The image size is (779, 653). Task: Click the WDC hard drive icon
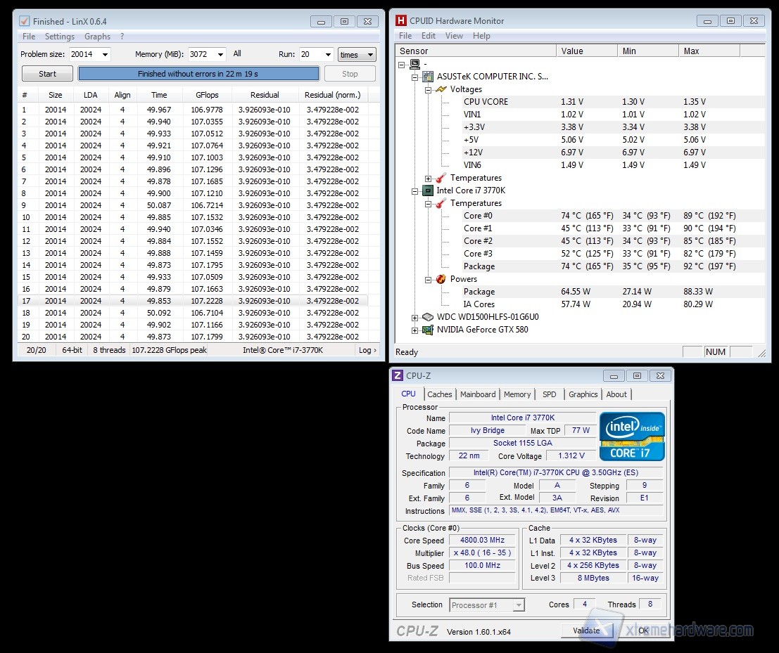(427, 317)
